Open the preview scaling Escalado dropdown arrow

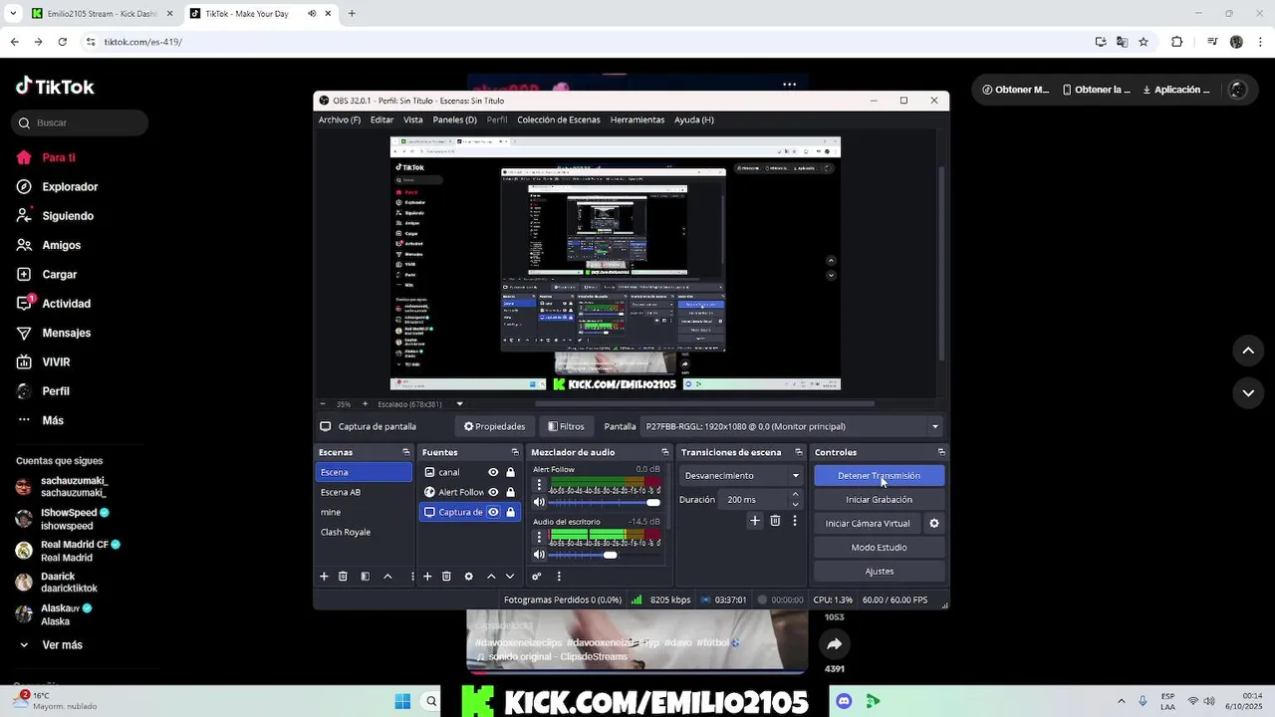tap(459, 404)
